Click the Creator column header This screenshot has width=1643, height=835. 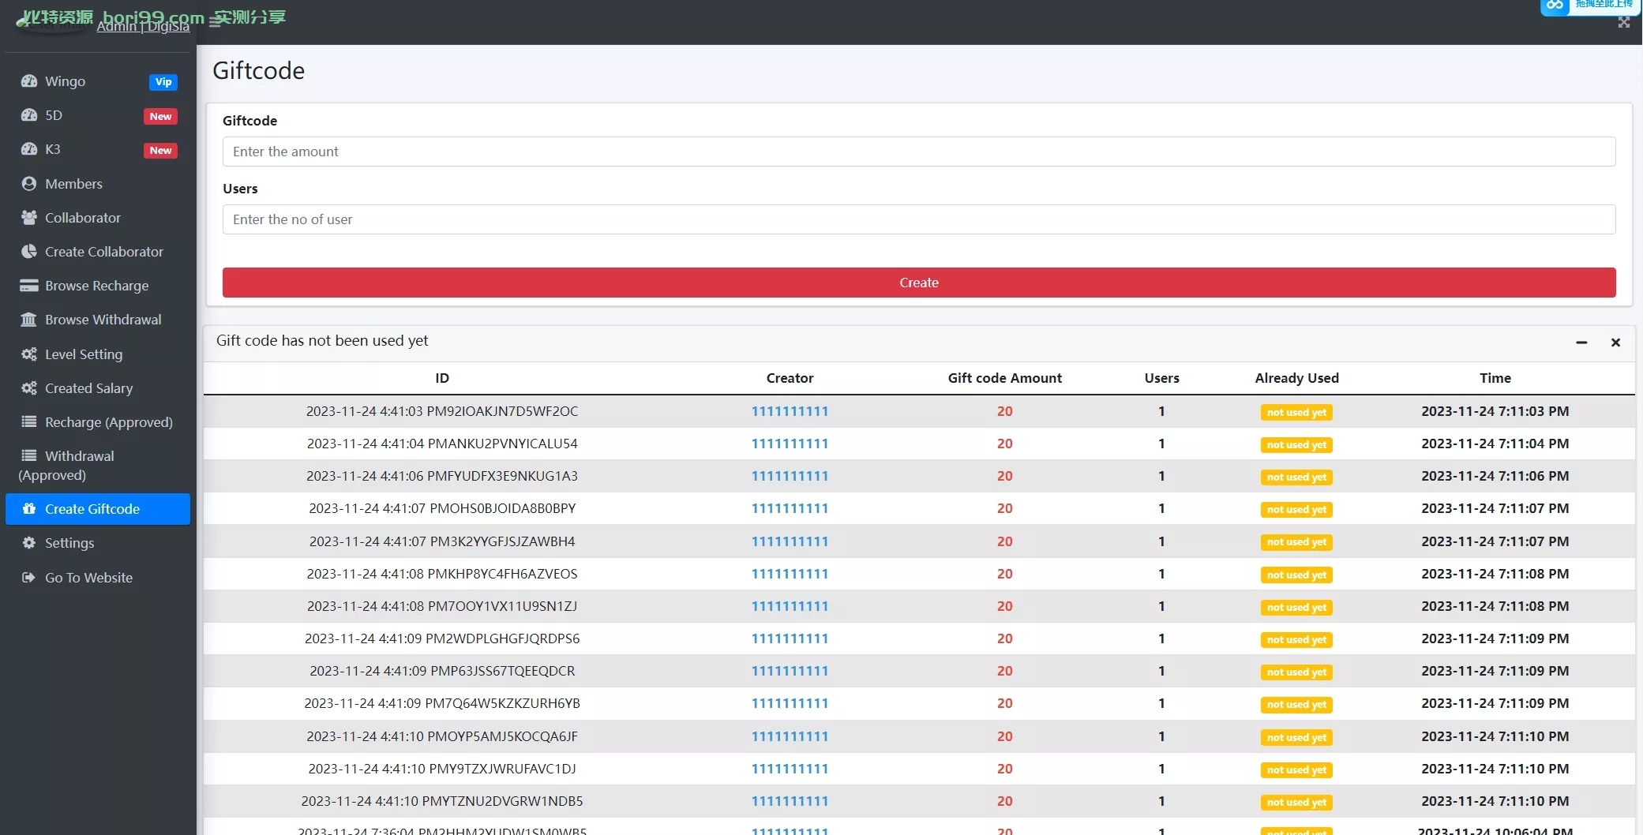tap(790, 378)
